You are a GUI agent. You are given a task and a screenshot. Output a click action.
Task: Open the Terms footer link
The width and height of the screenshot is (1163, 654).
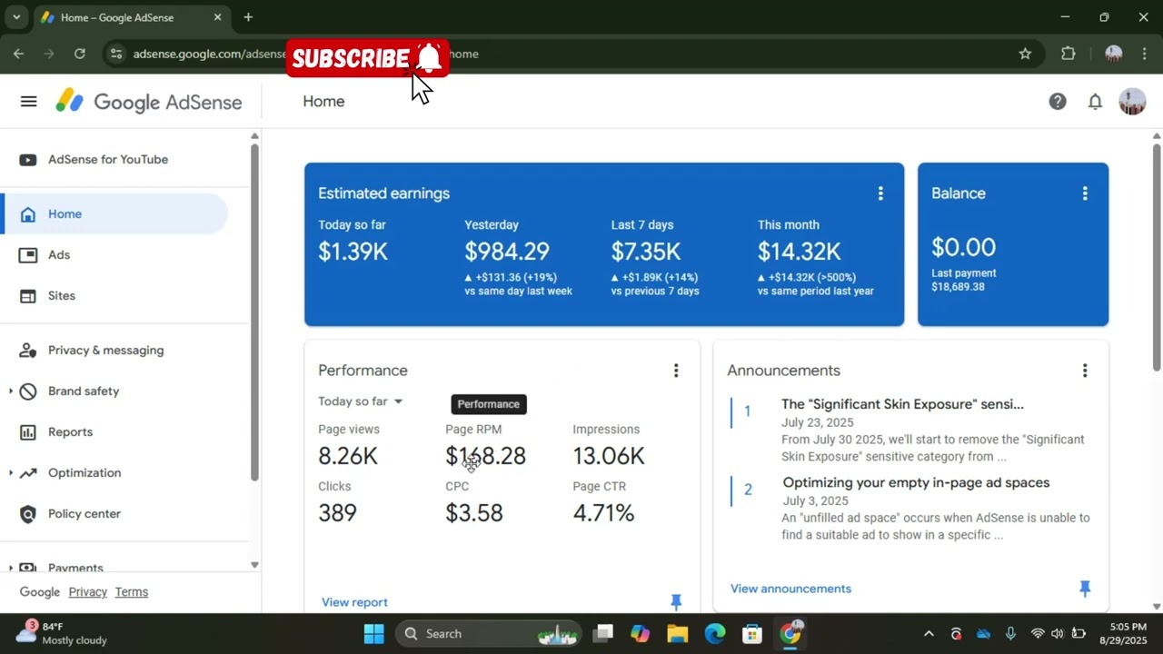pyautogui.click(x=131, y=592)
